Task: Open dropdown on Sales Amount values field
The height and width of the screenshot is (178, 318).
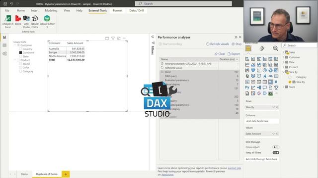Action: pos(273,133)
